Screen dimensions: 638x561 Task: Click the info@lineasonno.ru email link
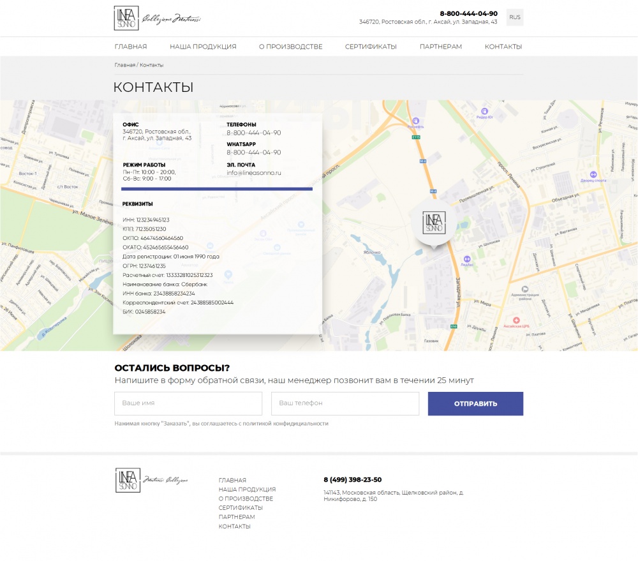point(254,173)
